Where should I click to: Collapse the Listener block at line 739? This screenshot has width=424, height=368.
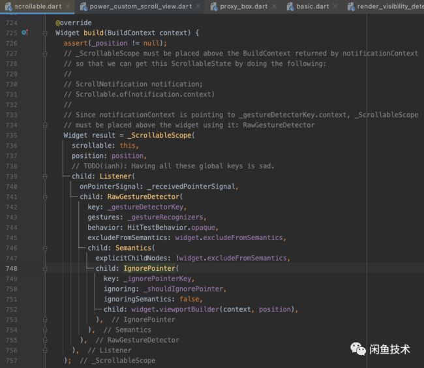click(x=45, y=177)
